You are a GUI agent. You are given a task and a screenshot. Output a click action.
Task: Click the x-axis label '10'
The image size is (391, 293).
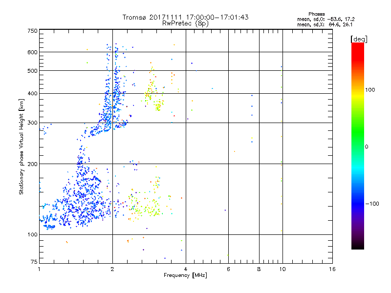(282, 269)
